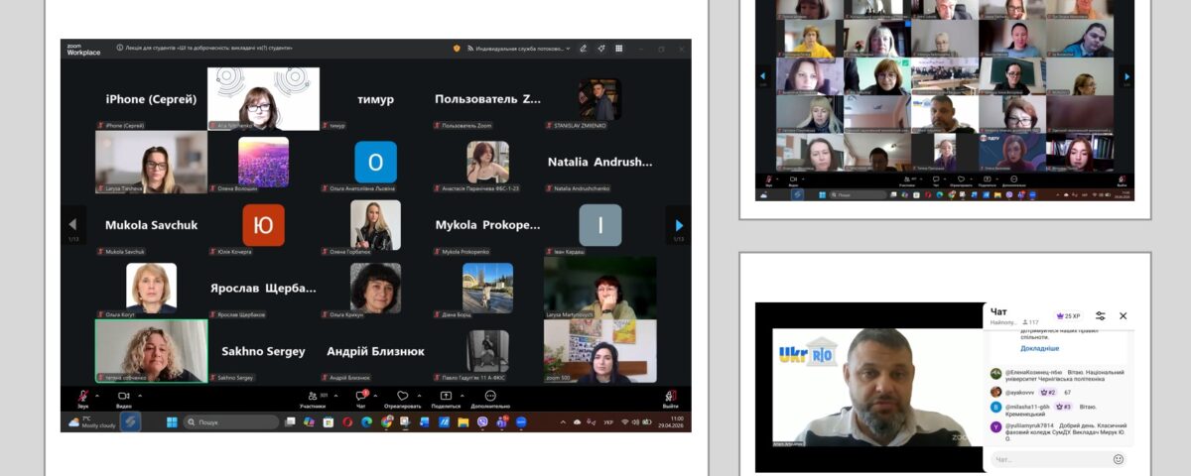Open the Дополнительно more options icon
The image size is (1191, 476).
pos(490,396)
